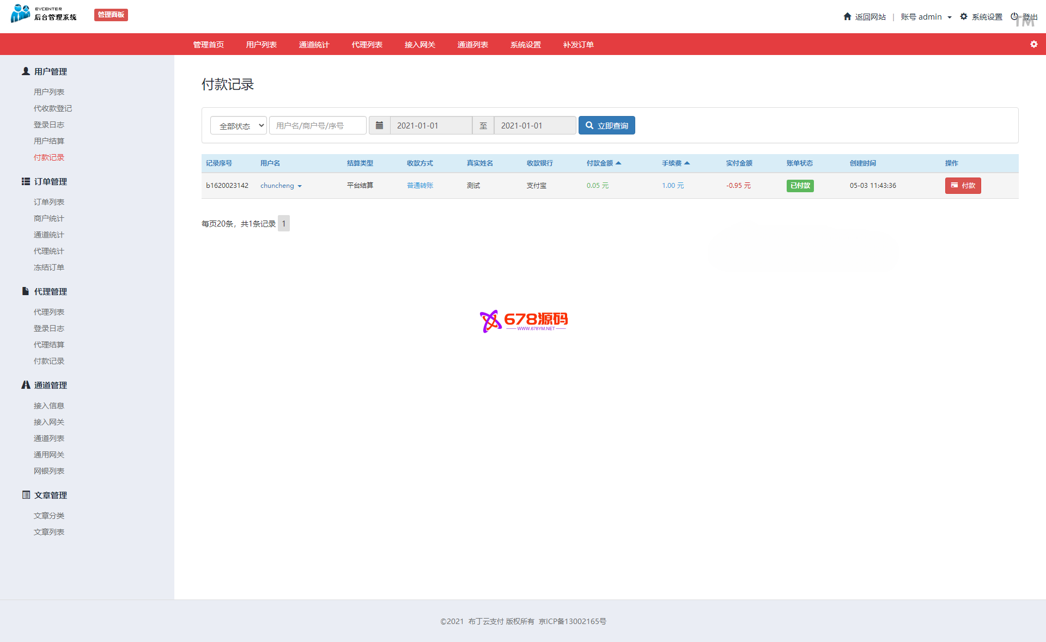Sort by 付款金额 using its arrow
1046x642 pixels.
(x=618, y=163)
